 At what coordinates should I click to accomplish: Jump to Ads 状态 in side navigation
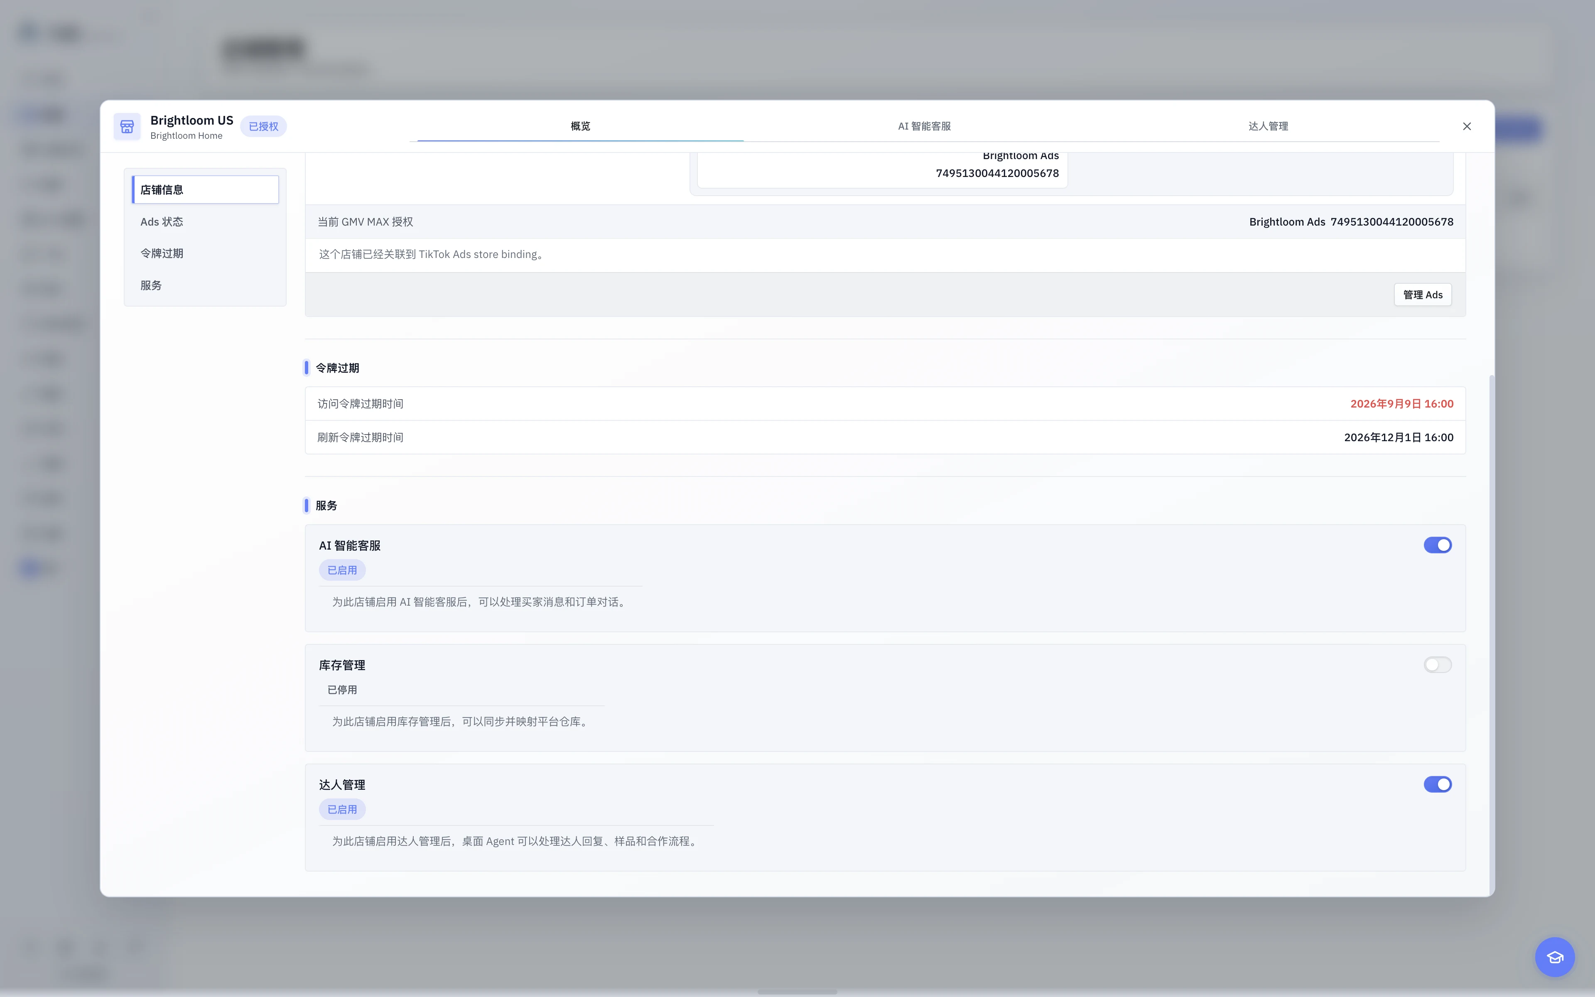pos(205,221)
